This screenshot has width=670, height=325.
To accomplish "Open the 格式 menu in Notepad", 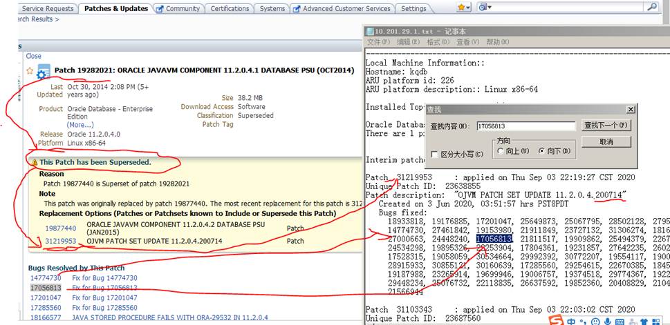I will pos(438,42).
